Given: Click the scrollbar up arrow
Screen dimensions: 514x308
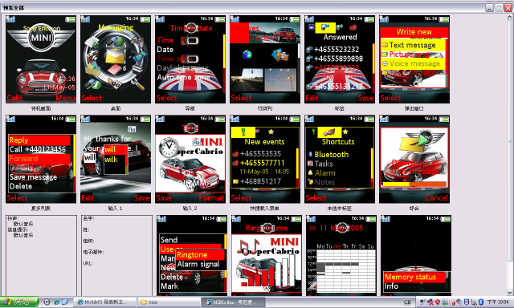Looking at the screenshot, I should 510,16.
